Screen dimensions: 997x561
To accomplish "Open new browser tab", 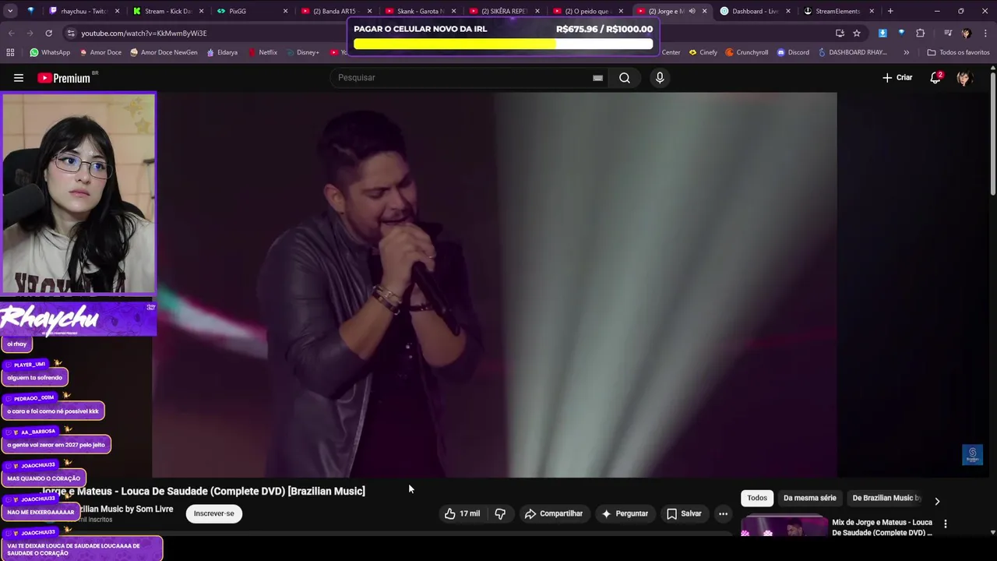I will 890,11.
